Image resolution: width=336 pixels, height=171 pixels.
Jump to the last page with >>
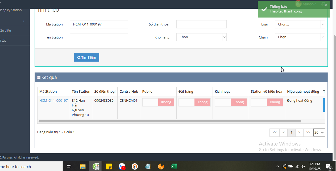point(308,132)
